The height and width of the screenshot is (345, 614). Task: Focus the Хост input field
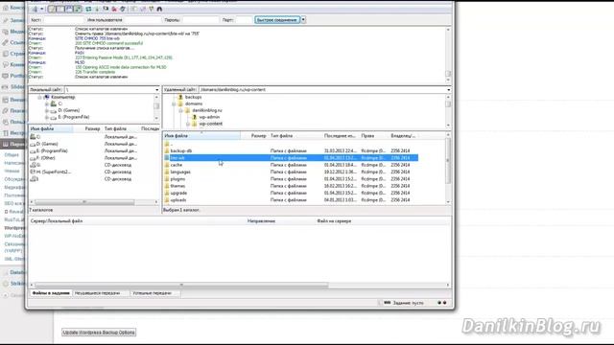(x=63, y=19)
